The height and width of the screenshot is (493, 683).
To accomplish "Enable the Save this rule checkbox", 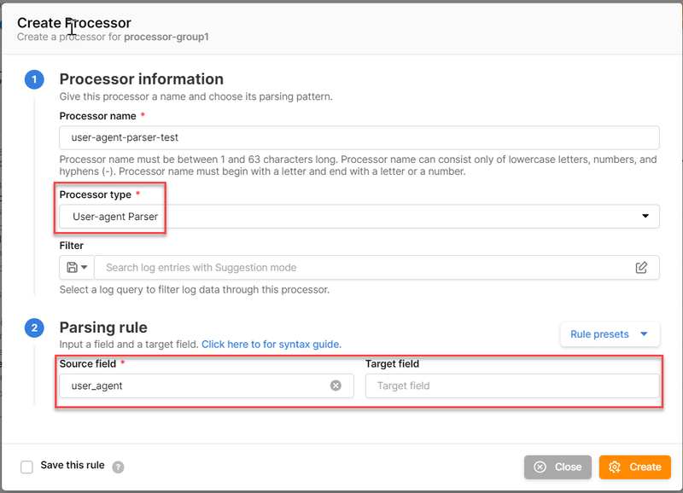I will click(27, 467).
